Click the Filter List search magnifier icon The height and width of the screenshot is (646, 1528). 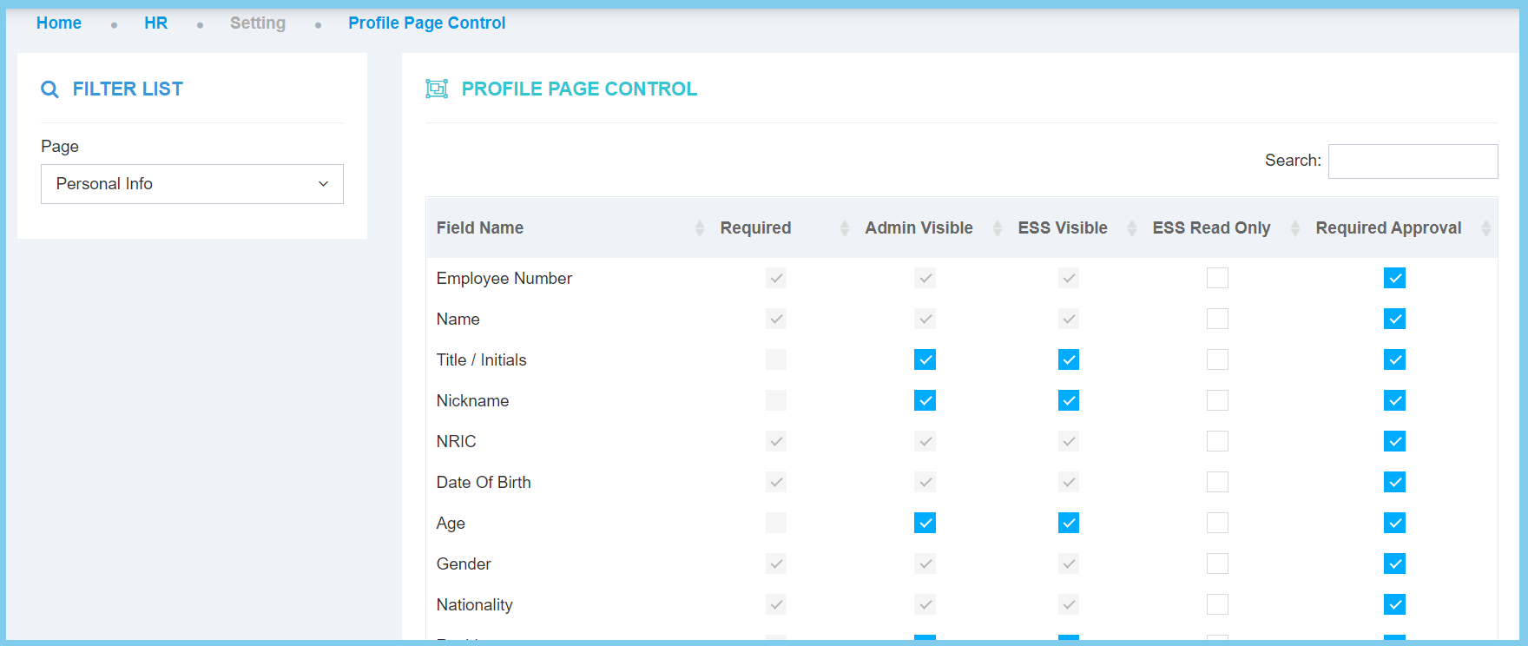(x=50, y=89)
